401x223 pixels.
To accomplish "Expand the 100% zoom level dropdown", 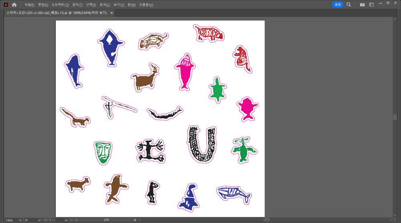I will pyautogui.click(x=20, y=220).
